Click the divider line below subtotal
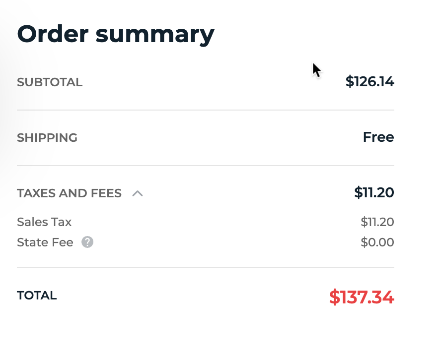Screen dimensions: 441x352 click(x=206, y=110)
